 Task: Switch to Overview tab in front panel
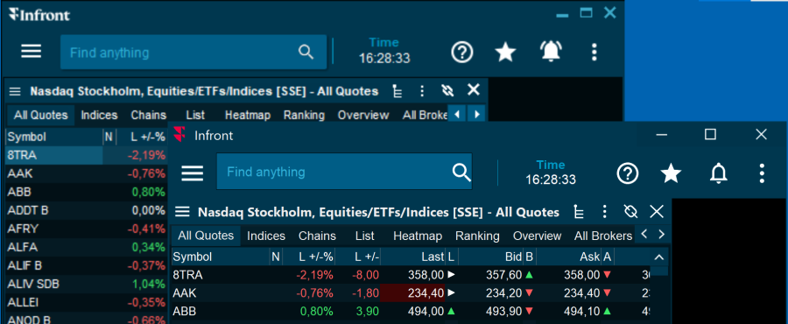coord(538,236)
